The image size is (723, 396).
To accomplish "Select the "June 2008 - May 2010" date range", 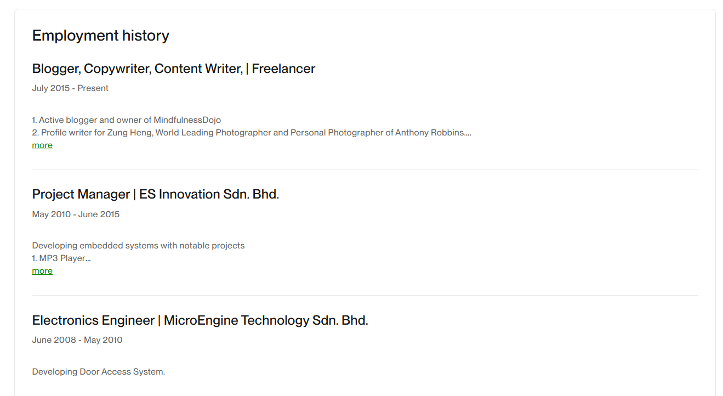I will [77, 340].
